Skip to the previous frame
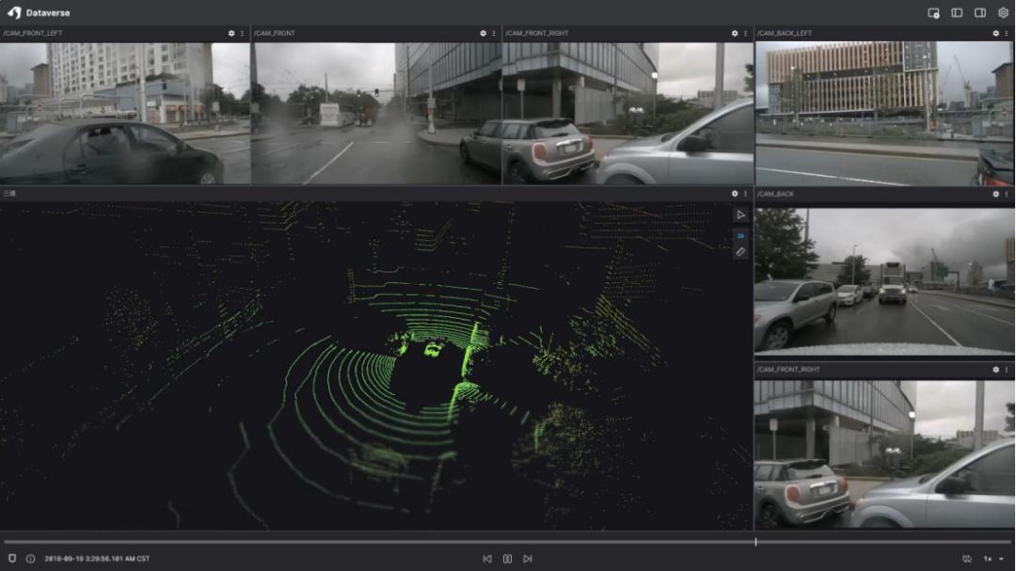The height and width of the screenshot is (571, 1016). pos(487,559)
